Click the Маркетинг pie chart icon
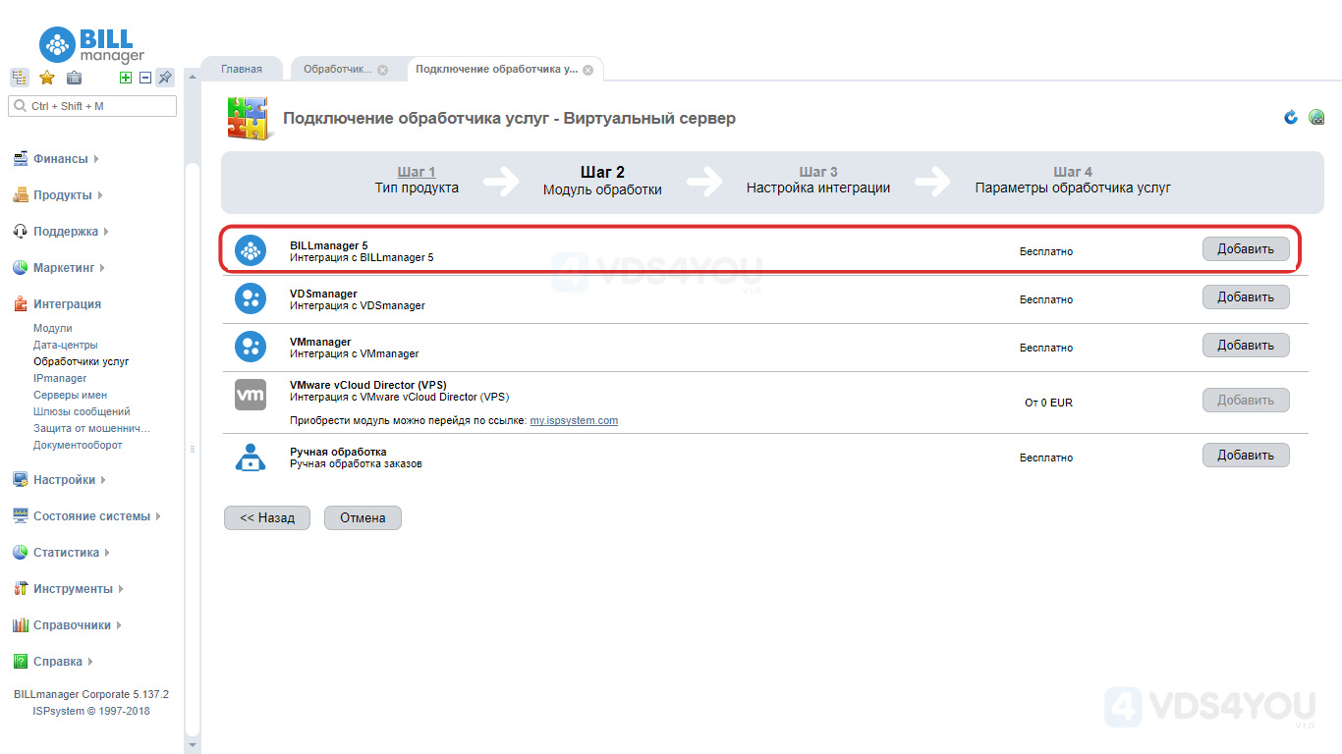The image size is (1342, 754). click(x=20, y=267)
